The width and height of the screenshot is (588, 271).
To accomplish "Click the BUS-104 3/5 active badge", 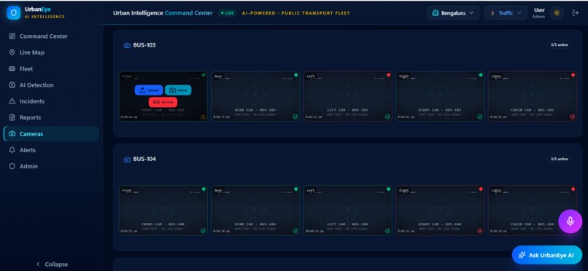I will click(x=559, y=159).
